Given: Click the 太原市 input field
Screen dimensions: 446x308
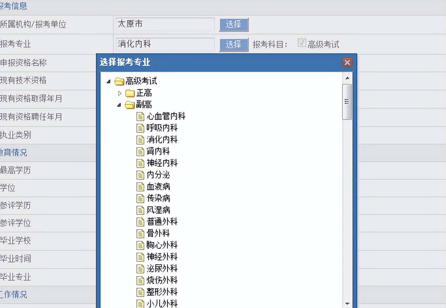Looking at the screenshot, I should 164,24.
